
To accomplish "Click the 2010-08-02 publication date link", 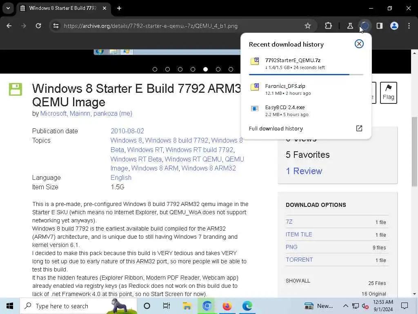I will pos(127,131).
